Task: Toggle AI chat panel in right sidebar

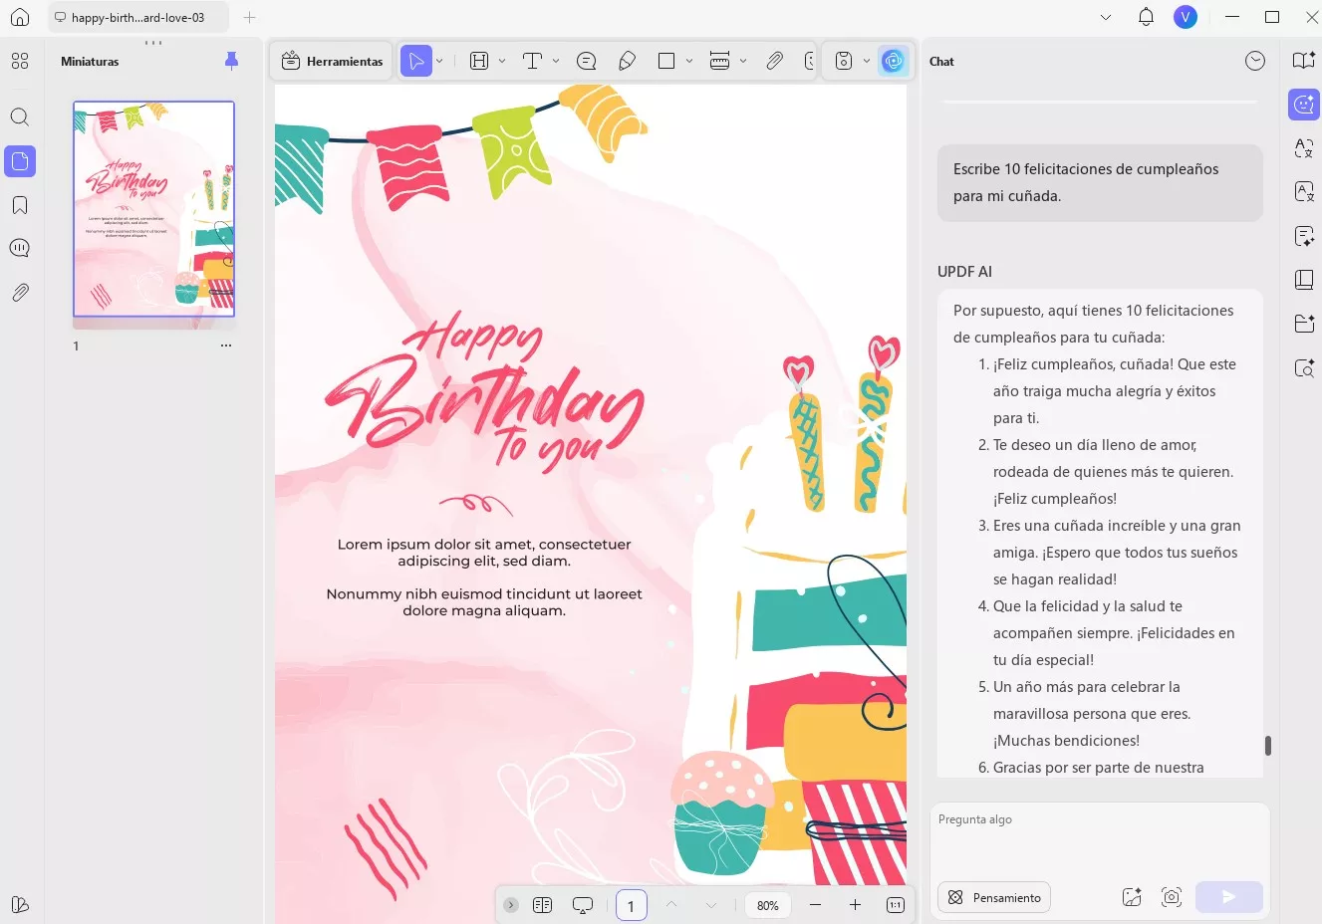Action: 1304,105
